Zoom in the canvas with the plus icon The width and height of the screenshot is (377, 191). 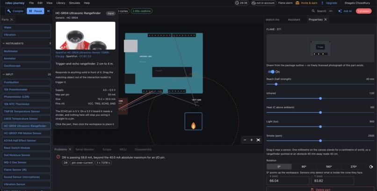pyautogui.click(x=252, y=140)
